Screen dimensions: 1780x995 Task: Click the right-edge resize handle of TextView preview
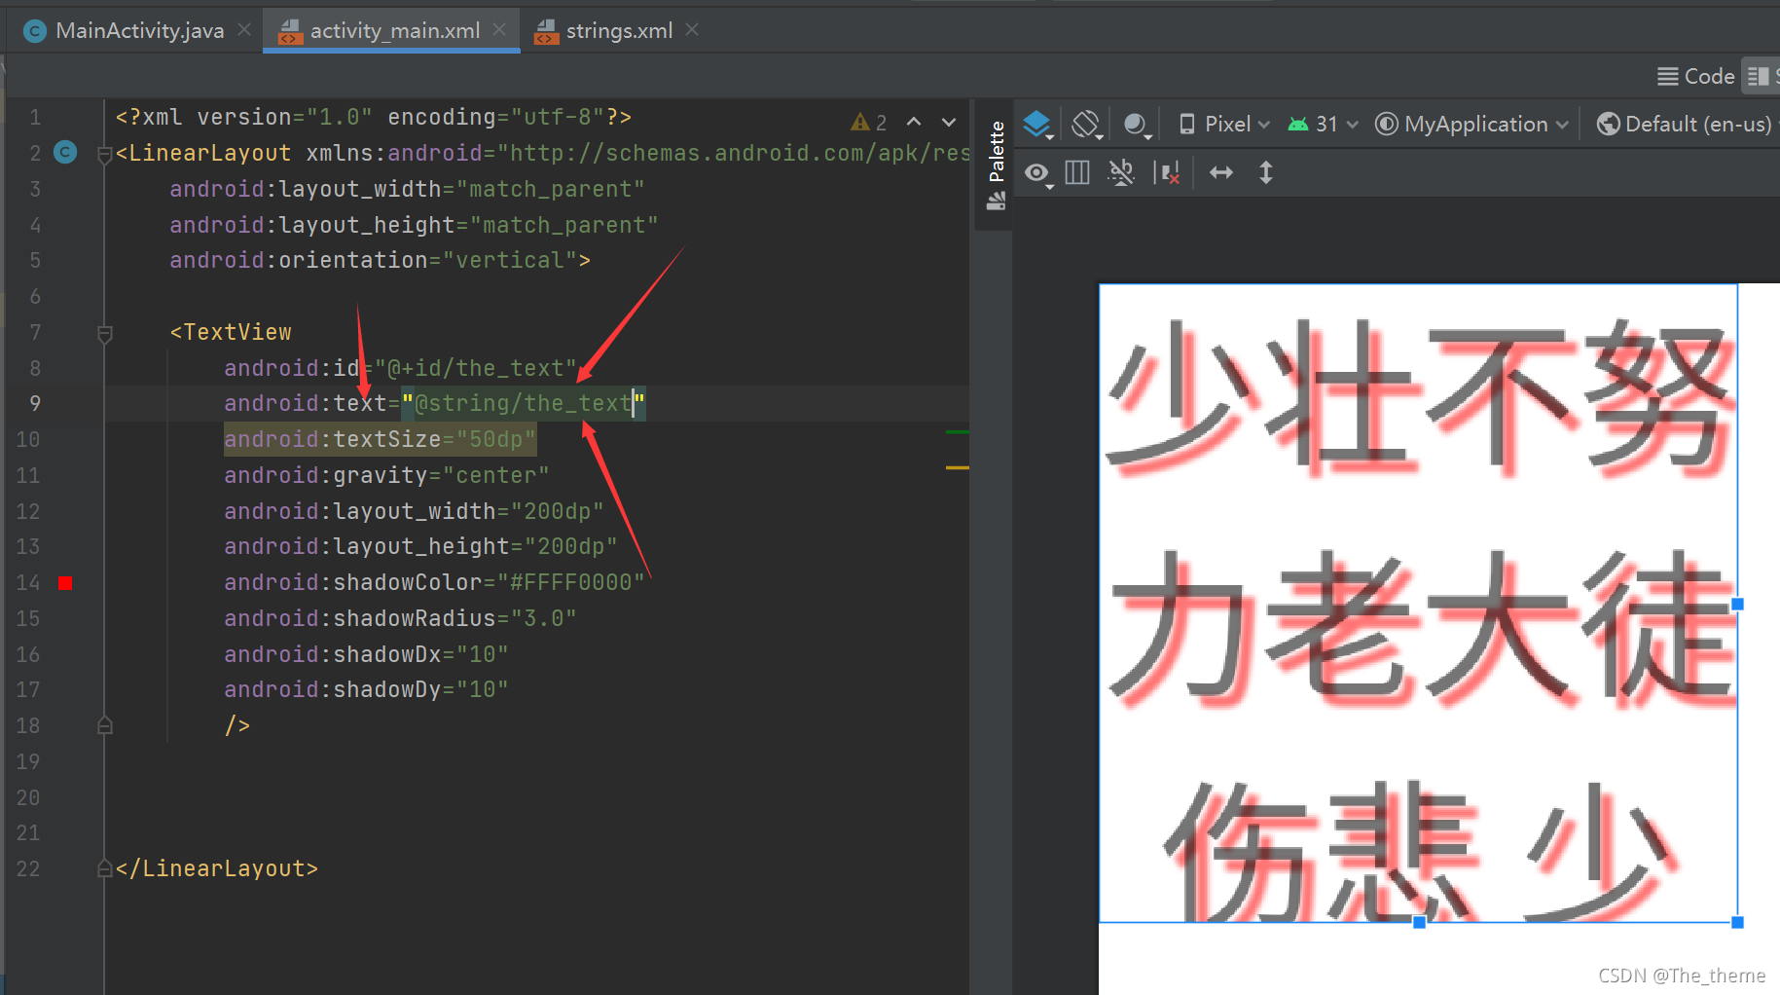click(x=1737, y=604)
